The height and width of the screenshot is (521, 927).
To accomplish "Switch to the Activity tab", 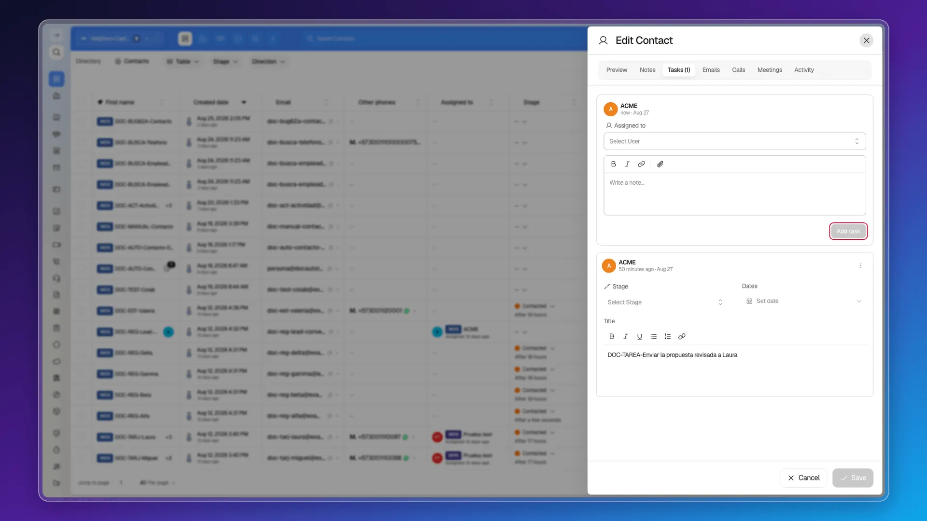I will pos(804,70).
